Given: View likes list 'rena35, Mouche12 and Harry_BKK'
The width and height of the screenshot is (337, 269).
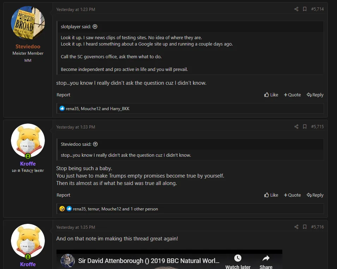Looking at the screenshot, I should point(98,109).
